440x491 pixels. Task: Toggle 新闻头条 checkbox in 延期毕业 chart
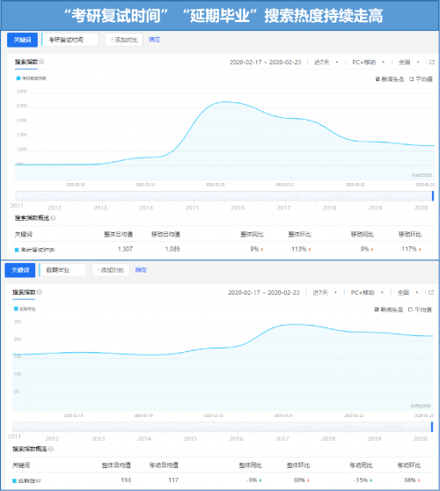[x=377, y=310]
